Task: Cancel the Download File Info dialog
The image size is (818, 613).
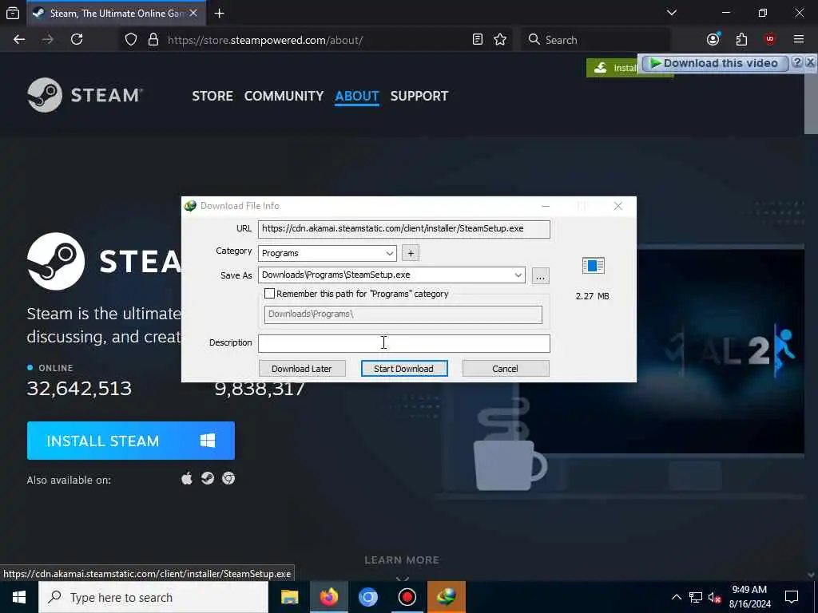Action: pyautogui.click(x=505, y=369)
